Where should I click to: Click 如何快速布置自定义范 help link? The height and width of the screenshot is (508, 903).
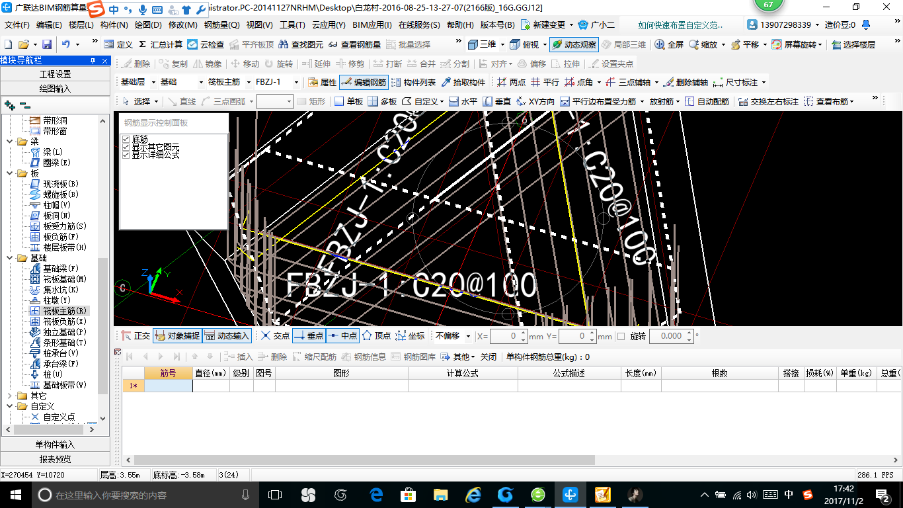680,25
